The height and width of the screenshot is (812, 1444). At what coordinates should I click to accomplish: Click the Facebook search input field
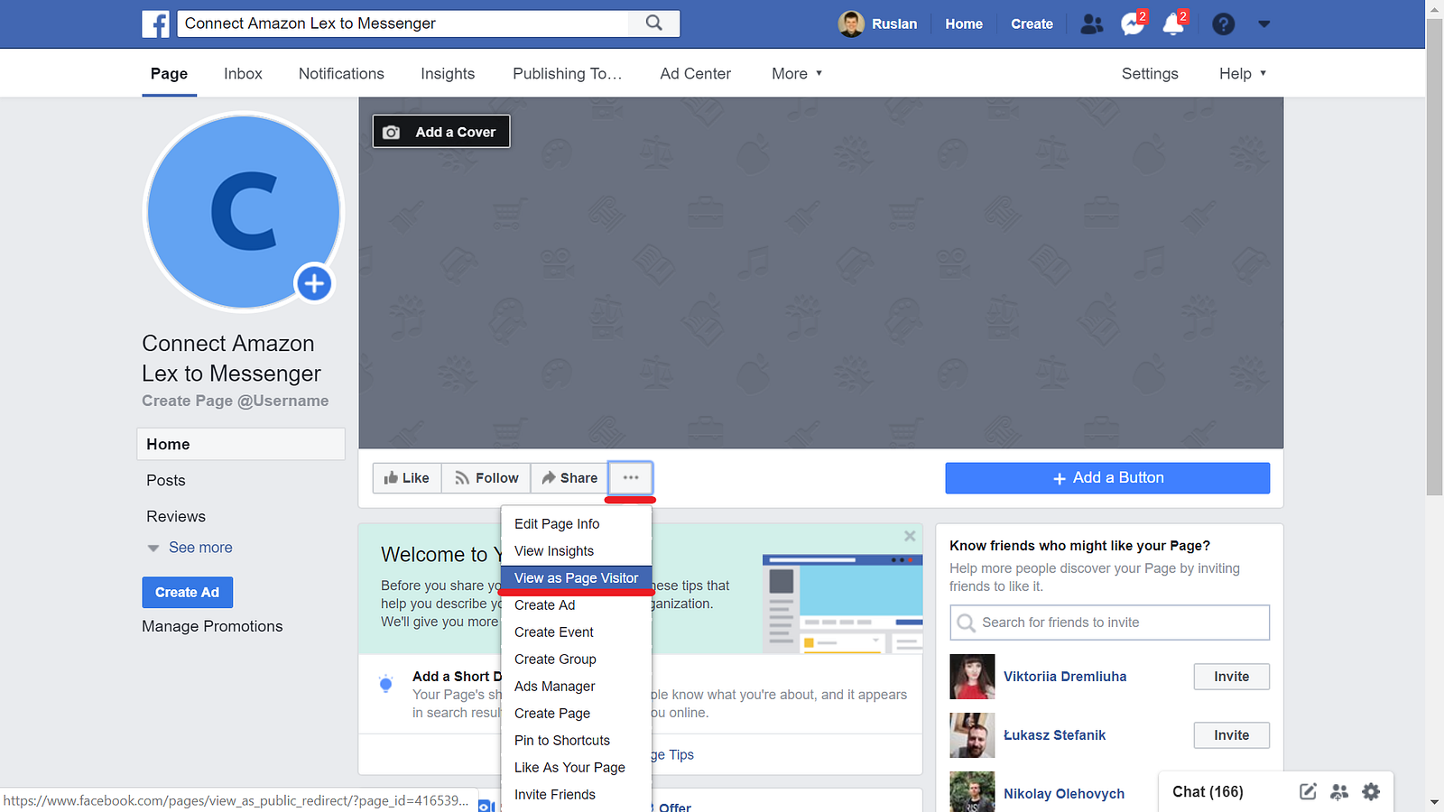click(403, 23)
